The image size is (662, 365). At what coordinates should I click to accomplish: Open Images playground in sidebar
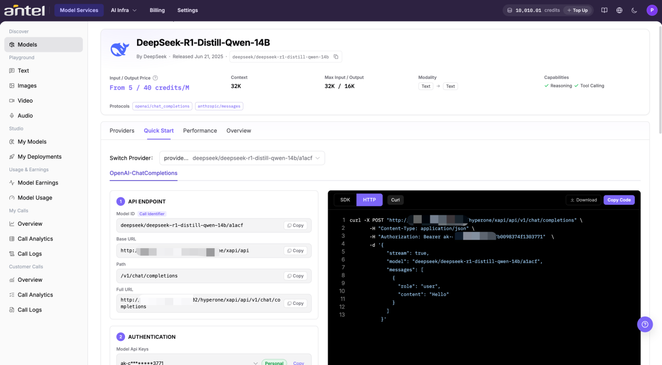pyautogui.click(x=43, y=85)
